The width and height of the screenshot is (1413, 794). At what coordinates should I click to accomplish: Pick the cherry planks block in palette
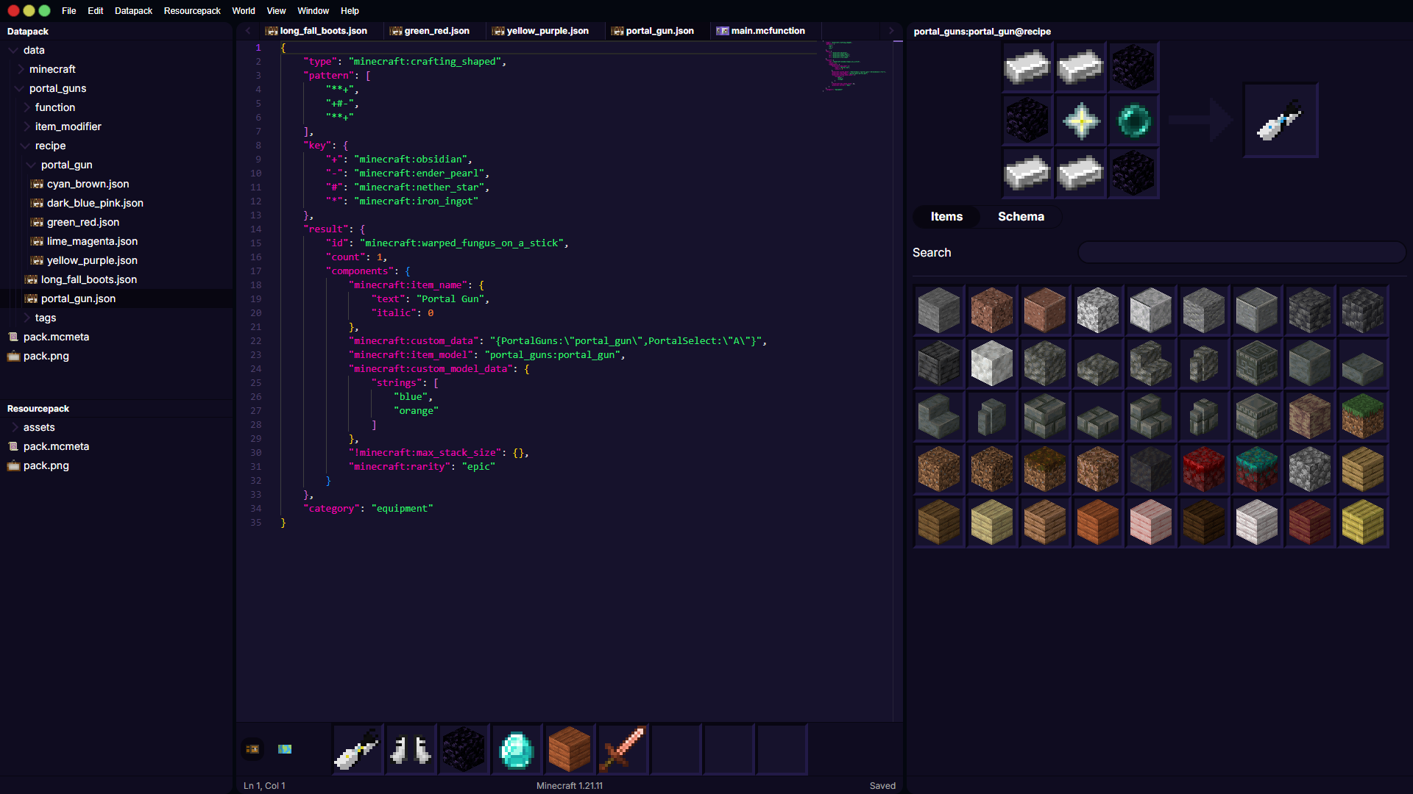1151,522
